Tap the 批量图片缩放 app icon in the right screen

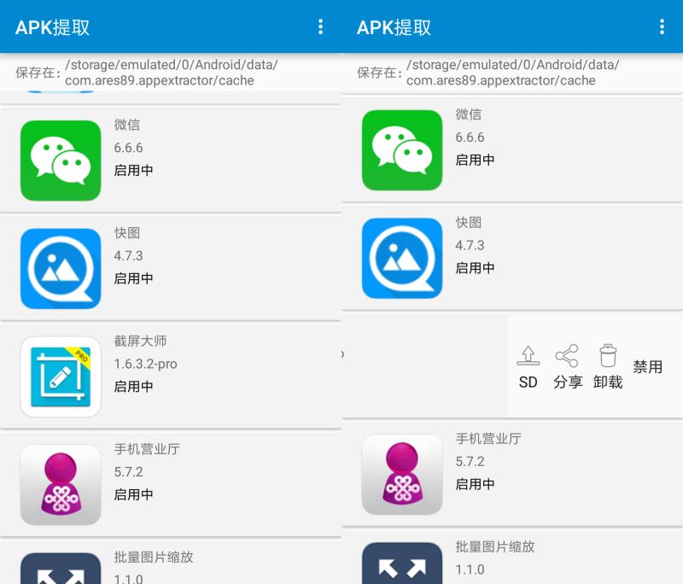click(x=402, y=564)
